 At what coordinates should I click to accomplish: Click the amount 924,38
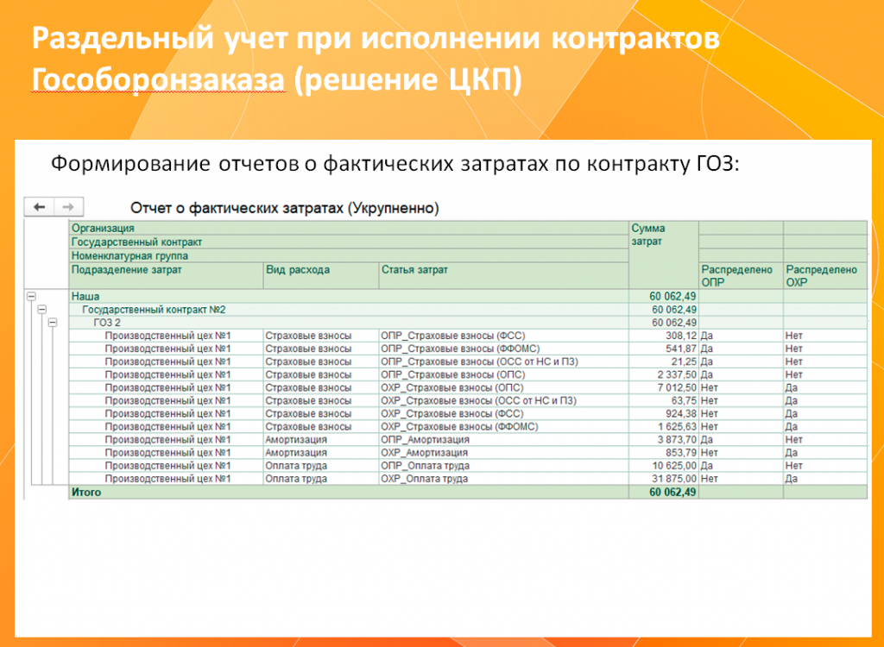coord(681,414)
